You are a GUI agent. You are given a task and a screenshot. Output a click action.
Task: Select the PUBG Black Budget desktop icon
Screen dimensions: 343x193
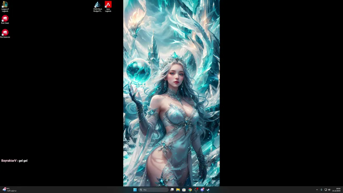pyautogui.click(x=98, y=7)
